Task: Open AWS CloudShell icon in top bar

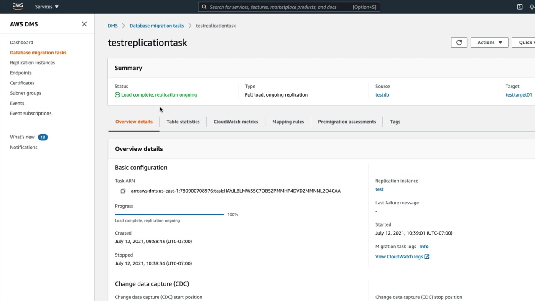Action: tap(520, 7)
